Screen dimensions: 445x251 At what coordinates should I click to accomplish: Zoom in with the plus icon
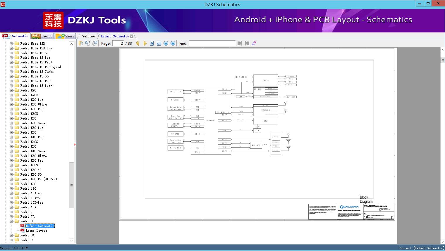point(173,43)
